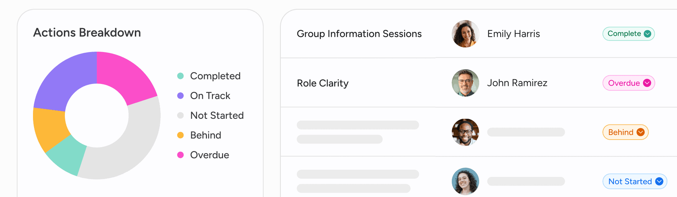This screenshot has width=677, height=197.
Task: Open the Role Clarity action
Action: [x=323, y=83]
